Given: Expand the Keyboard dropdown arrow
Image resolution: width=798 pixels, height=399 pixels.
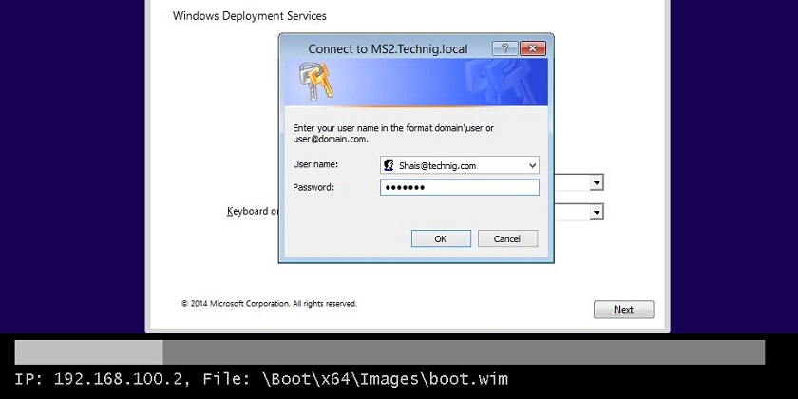Looking at the screenshot, I should pos(597,212).
